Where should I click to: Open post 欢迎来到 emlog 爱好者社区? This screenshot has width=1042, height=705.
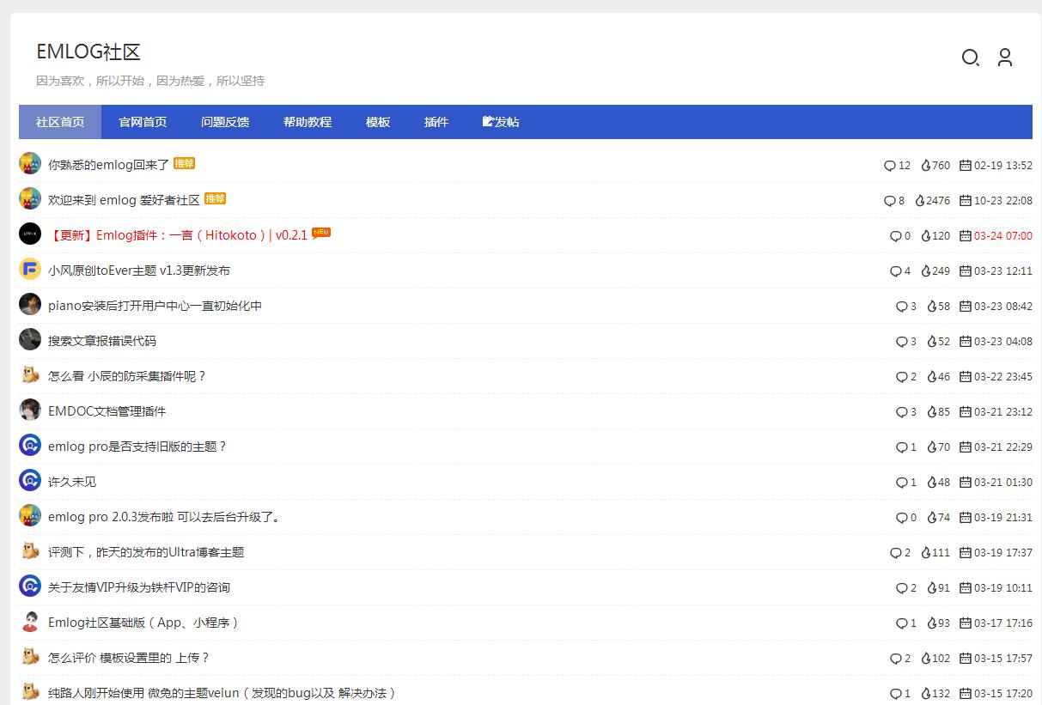(124, 200)
